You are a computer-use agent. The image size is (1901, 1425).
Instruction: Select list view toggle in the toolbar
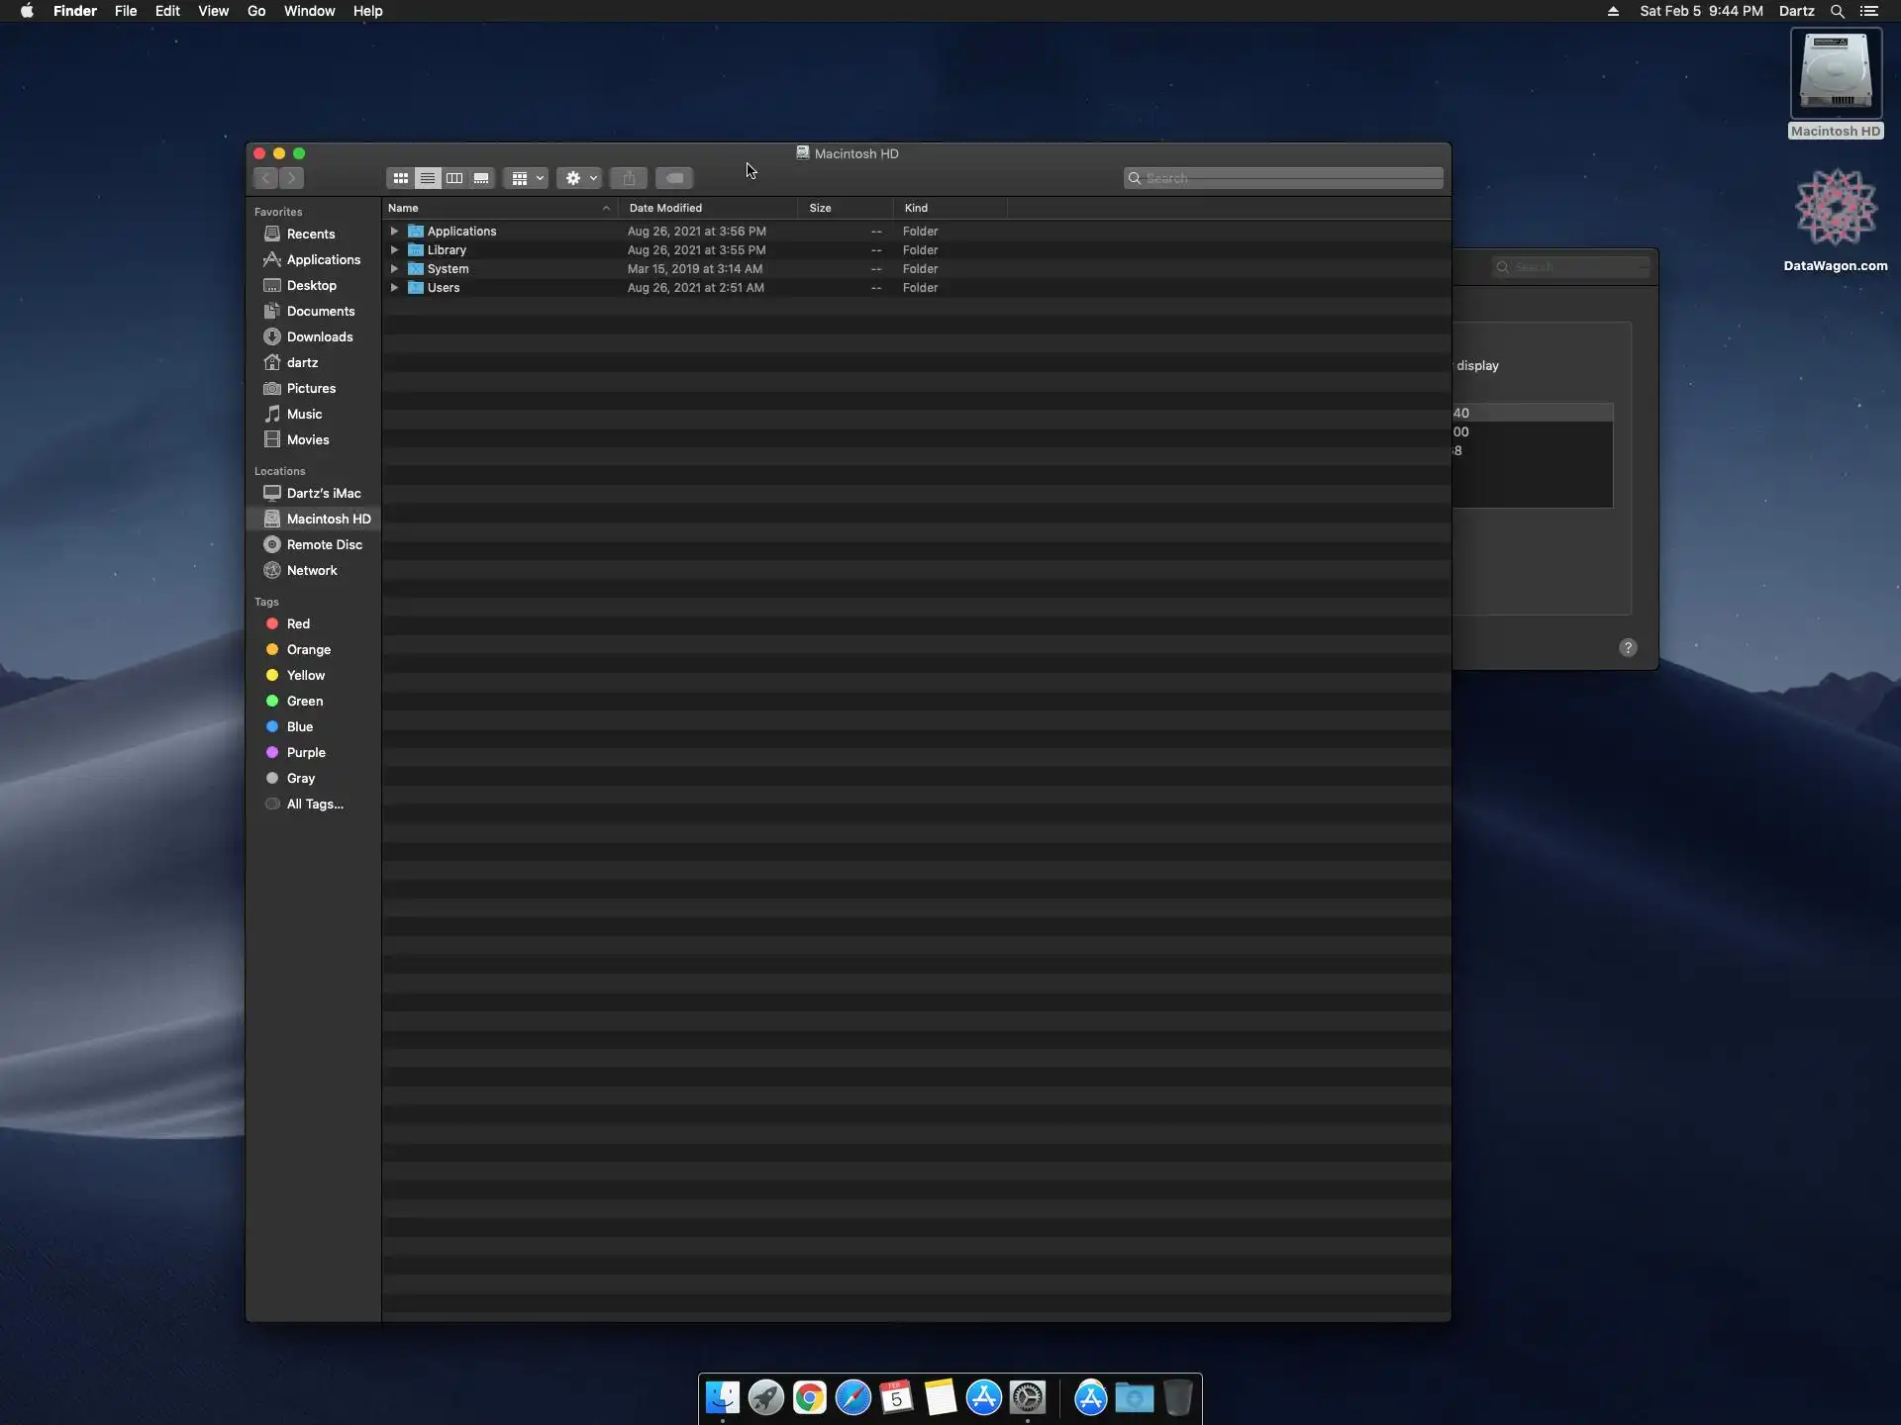[428, 178]
